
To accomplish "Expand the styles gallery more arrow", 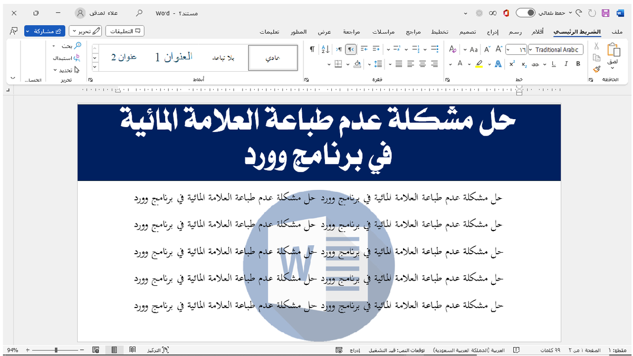I will pos(95,67).
